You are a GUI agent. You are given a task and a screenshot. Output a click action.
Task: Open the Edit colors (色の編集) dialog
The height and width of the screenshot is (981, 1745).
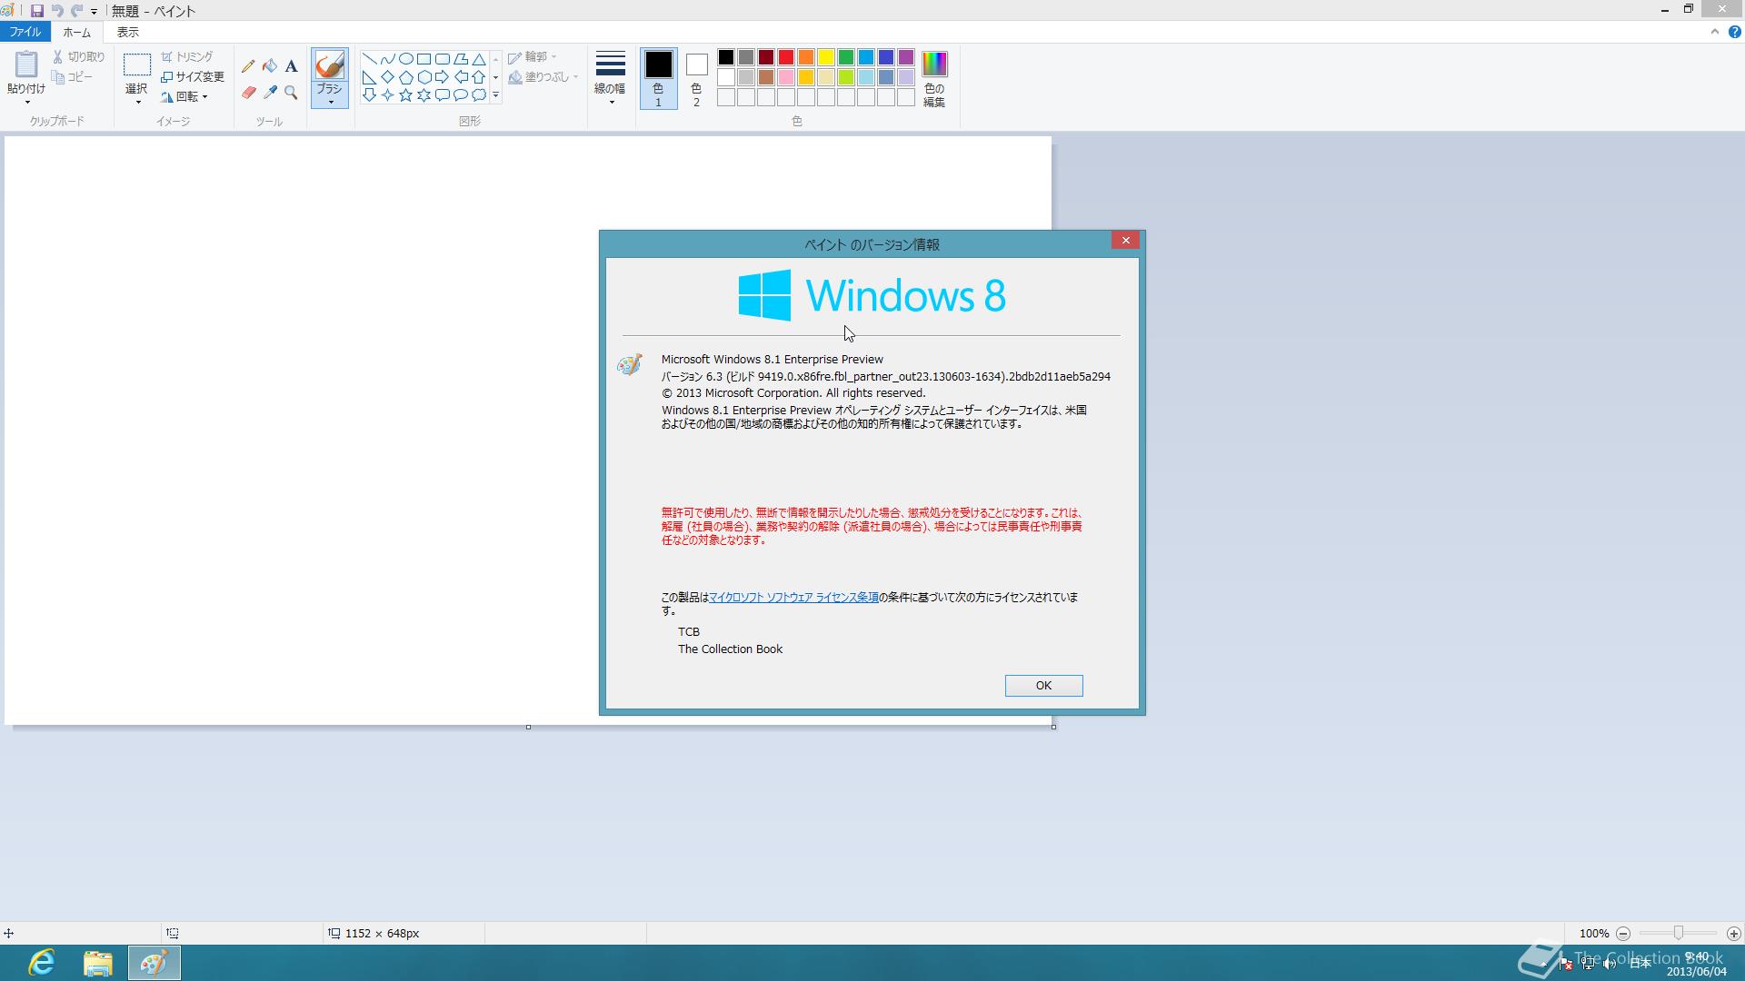(934, 79)
